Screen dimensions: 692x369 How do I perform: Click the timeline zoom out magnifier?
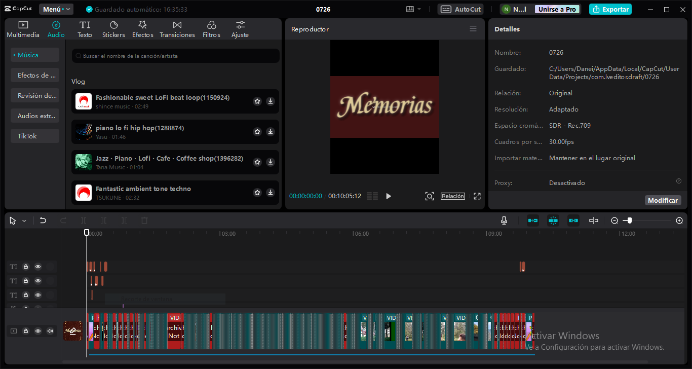614,220
